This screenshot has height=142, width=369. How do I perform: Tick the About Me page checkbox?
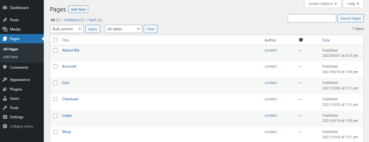click(55, 50)
